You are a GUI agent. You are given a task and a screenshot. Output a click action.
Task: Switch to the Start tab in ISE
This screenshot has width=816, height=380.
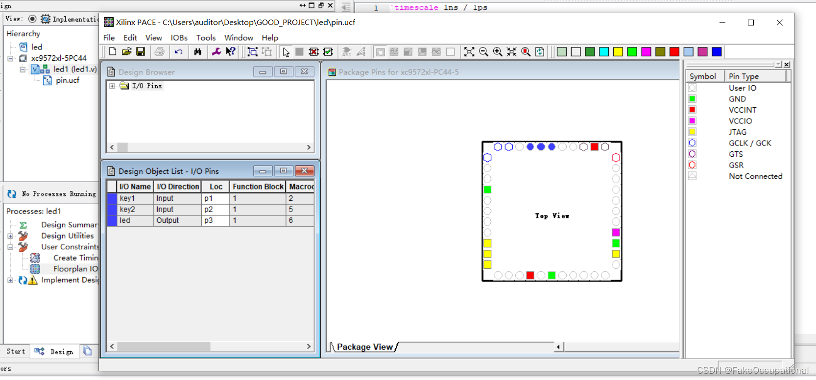click(16, 351)
